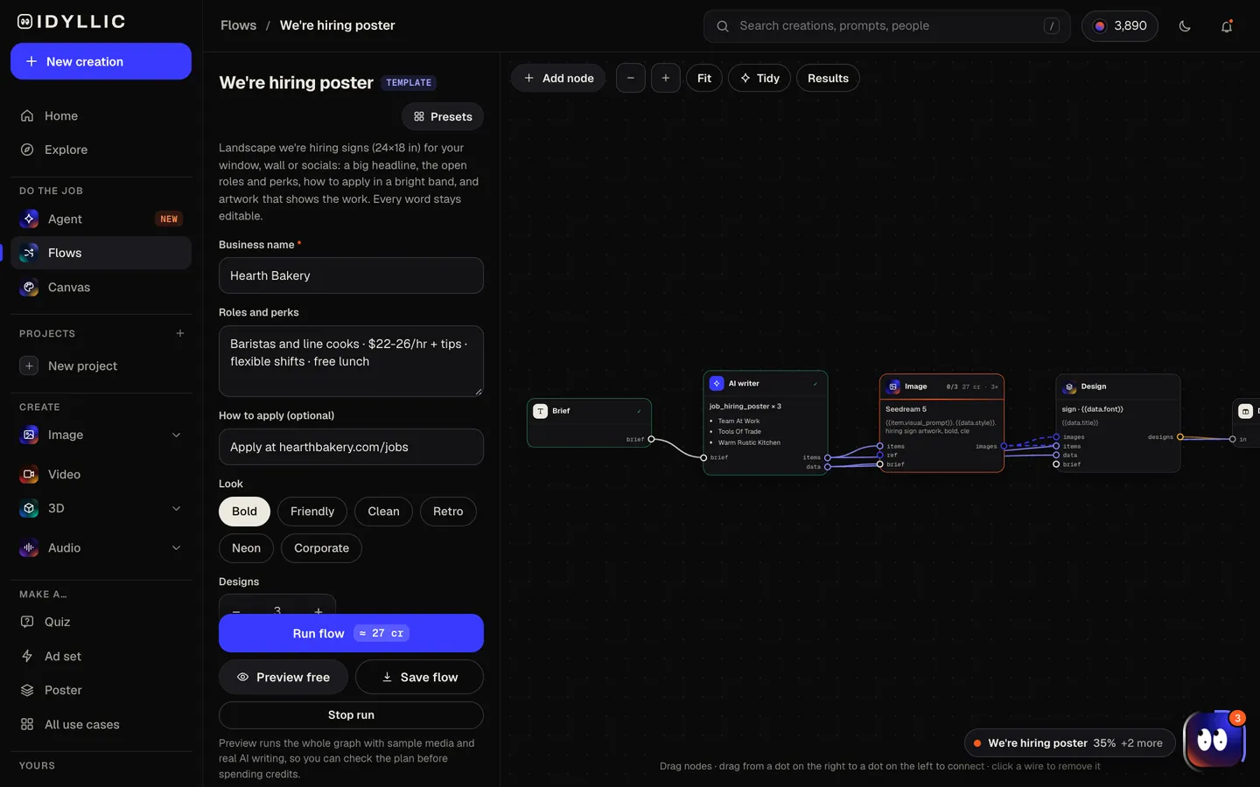Zoom in the canvas with the plus button

pos(666,78)
